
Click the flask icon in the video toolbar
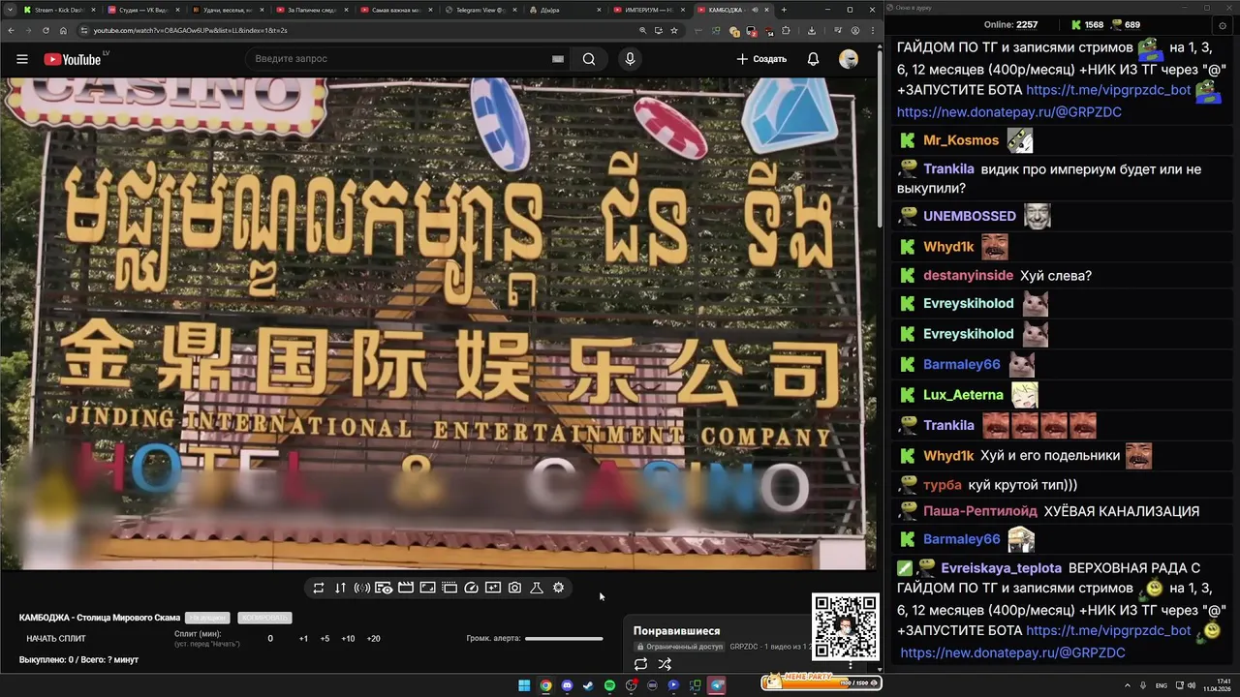pos(537,588)
